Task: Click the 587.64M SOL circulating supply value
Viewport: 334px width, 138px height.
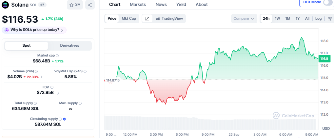Action: 48,125
